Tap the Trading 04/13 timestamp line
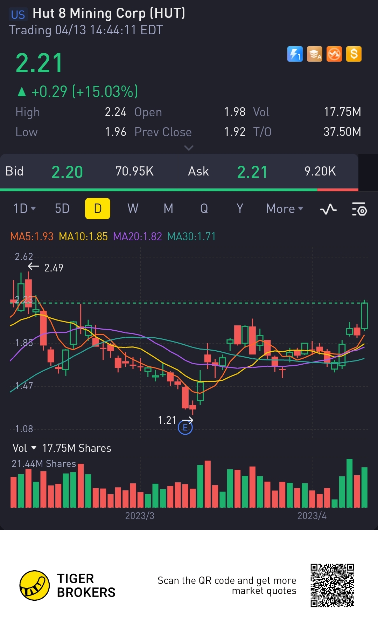Screen dimensions: 378x641 pos(86,30)
